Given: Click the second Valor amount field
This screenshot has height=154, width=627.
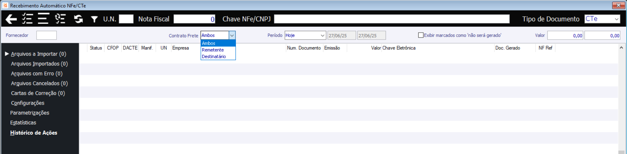Looking at the screenshot, I should (x=602, y=35).
